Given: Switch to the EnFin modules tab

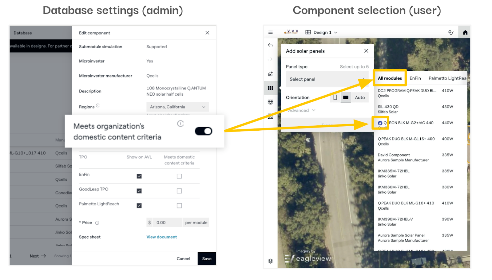Looking at the screenshot, I should pyautogui.click(x=415, y=78).
